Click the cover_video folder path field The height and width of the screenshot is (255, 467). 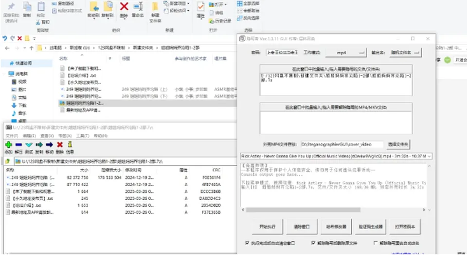click(341, 144)
